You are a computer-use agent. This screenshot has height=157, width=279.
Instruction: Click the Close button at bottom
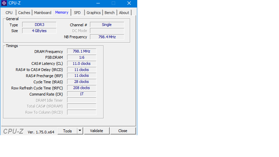pos(123,131)
